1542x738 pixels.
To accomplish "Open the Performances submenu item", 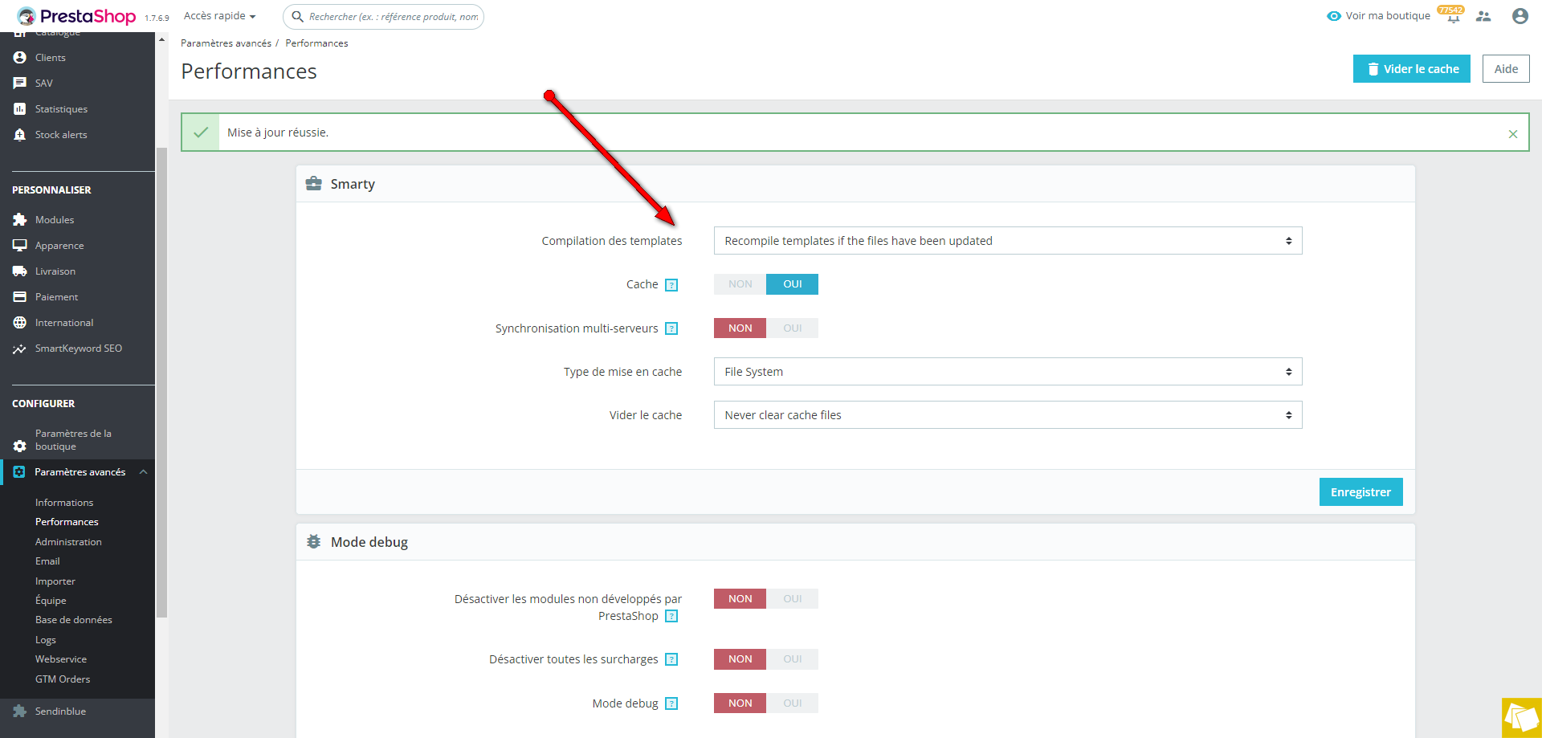I will [67, 522].
